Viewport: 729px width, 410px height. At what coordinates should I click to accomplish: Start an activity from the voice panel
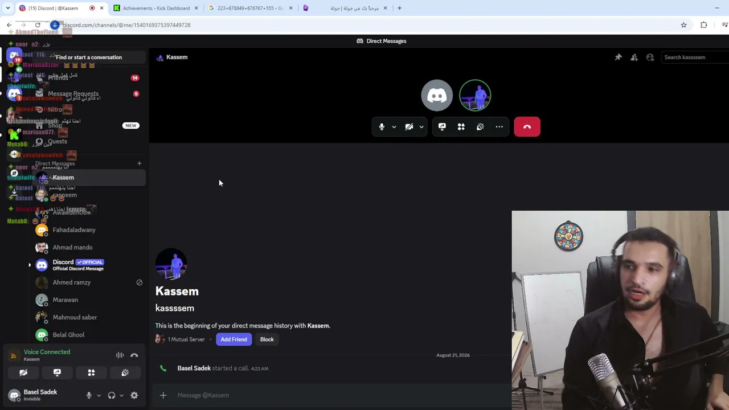91,372
